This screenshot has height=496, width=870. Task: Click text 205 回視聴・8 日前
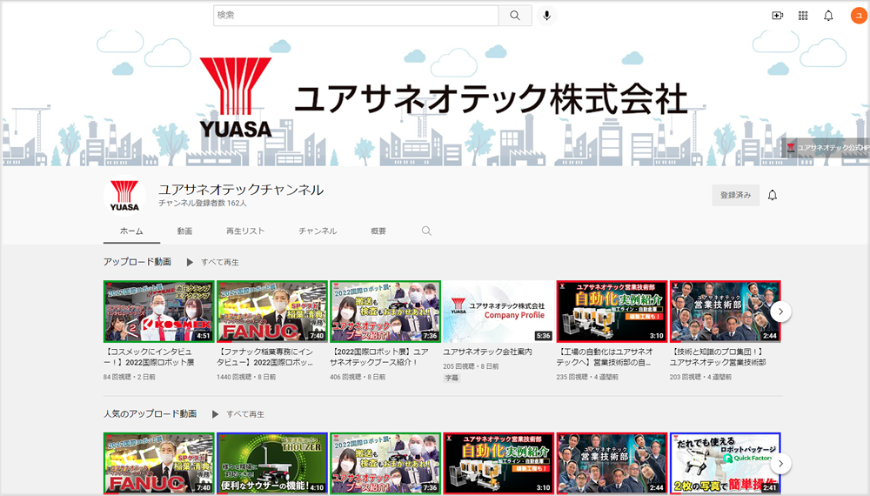point(471,366)
